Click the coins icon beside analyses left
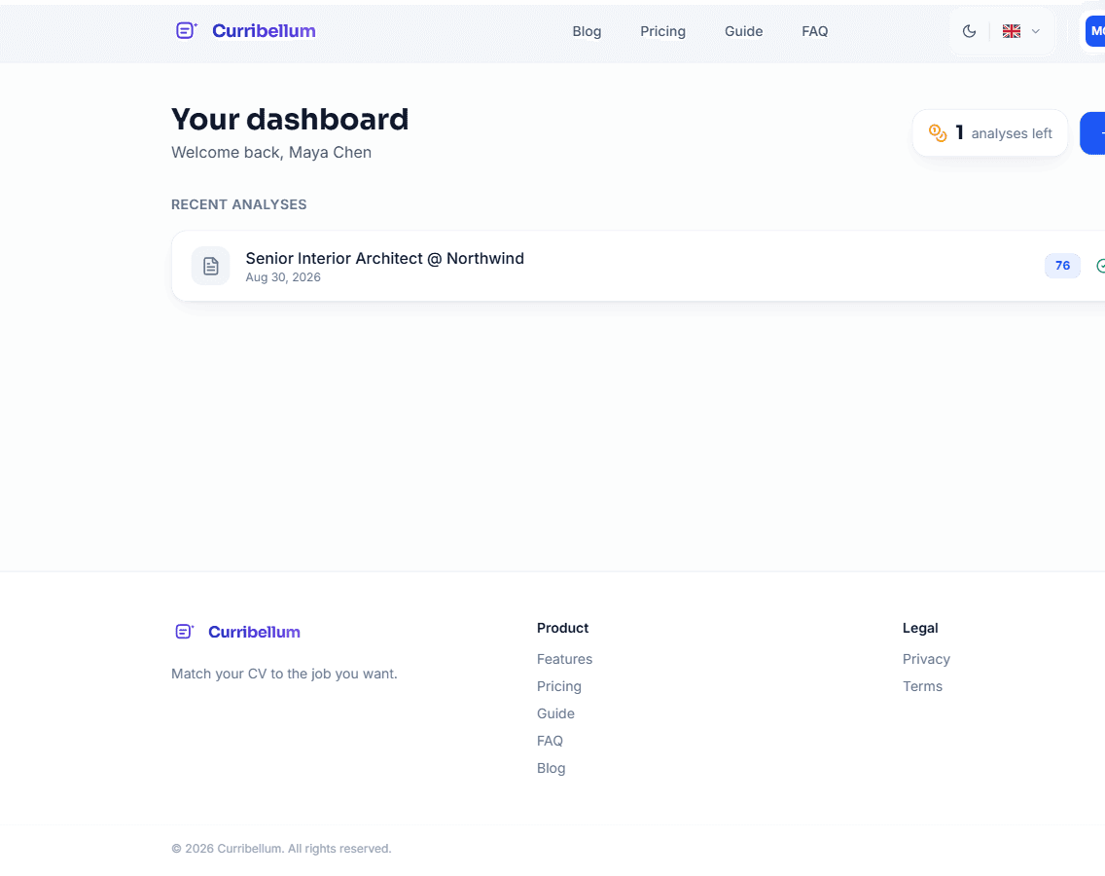Image resolution: width=1105 pixels, height=876 pixels. [938, 132]
